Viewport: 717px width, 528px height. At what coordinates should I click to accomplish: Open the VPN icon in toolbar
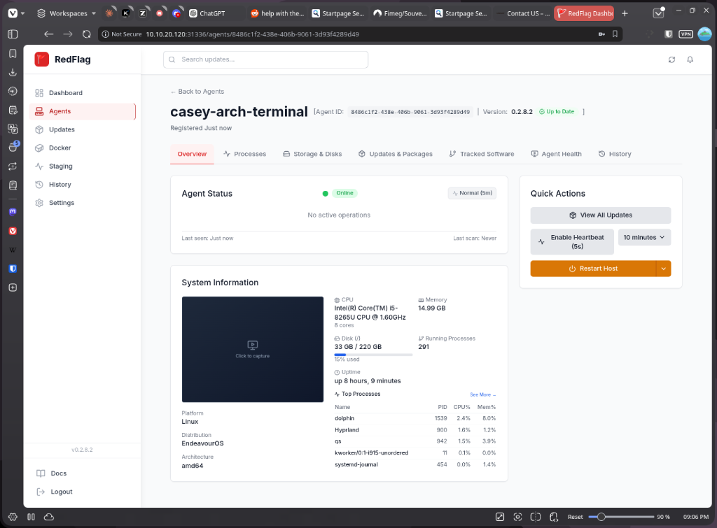pos(685,34)
